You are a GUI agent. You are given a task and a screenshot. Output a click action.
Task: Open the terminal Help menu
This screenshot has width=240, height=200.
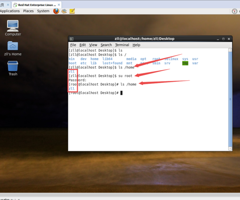(x=136, y=45)
